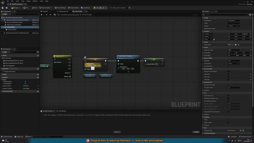Focus the Components search field
This screenshot has width=254, height=143.
24,14
